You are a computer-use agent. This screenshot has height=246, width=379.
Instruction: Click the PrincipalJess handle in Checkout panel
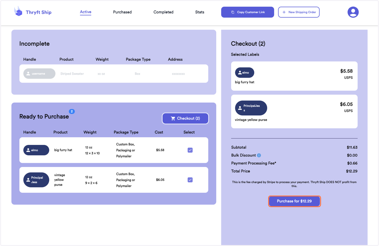click(251, 108)
